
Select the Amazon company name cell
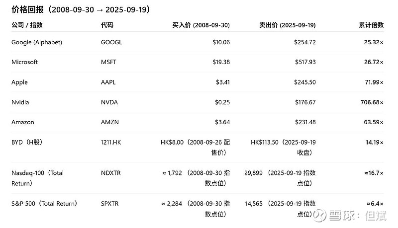click(x=23, y=122)
